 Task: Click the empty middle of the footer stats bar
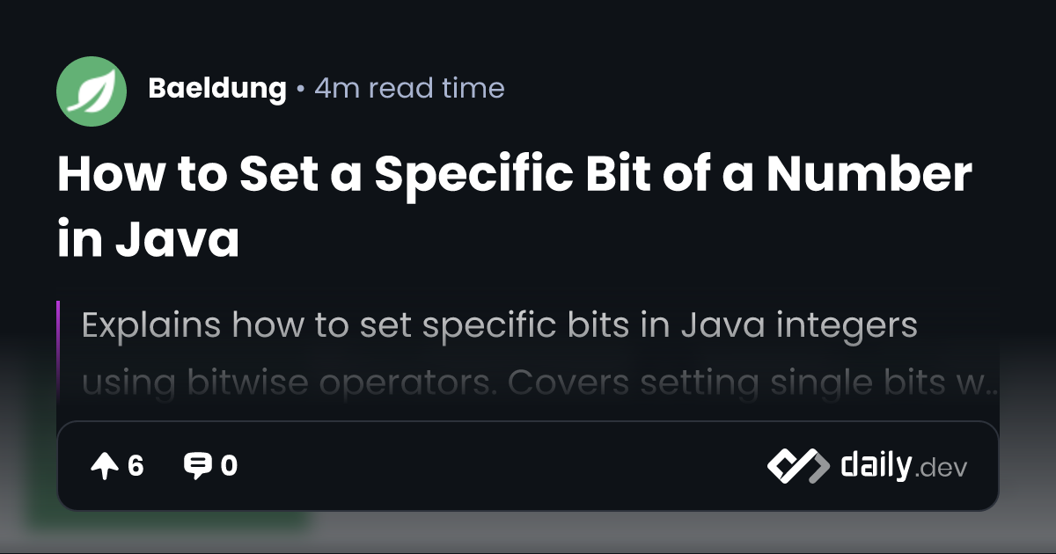click(x=502, y=466)
